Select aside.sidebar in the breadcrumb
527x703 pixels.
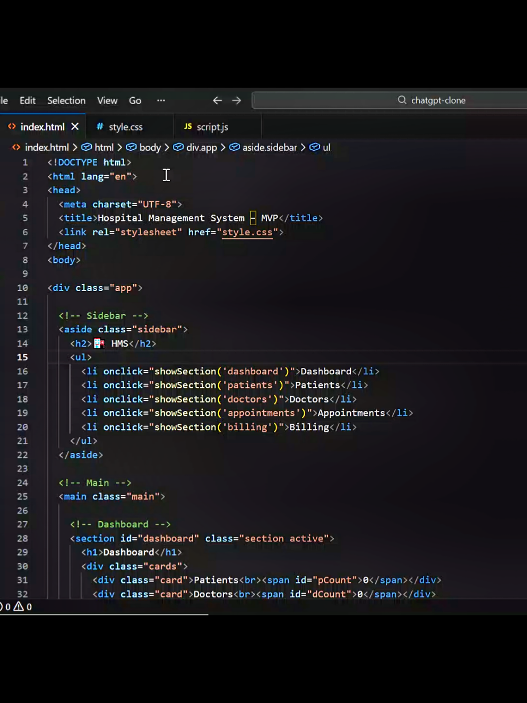coord(270,148)
